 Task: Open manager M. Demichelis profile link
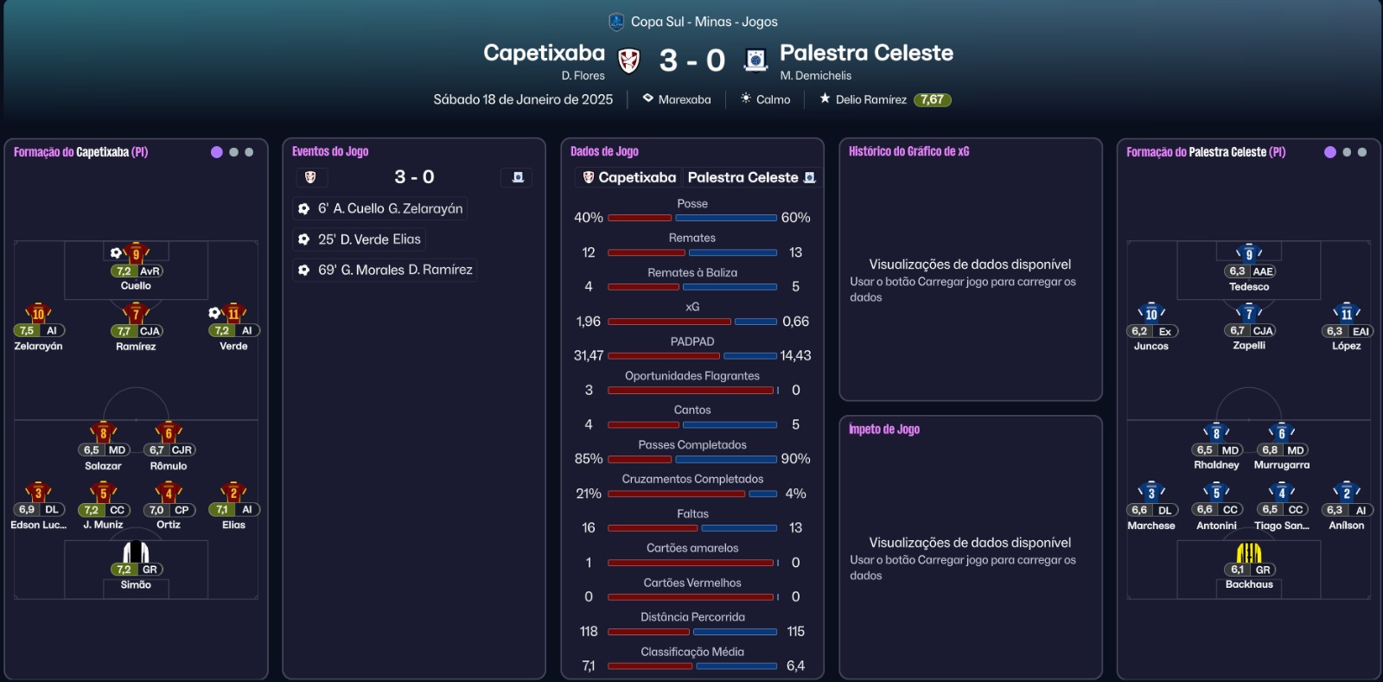coord(815,76)
